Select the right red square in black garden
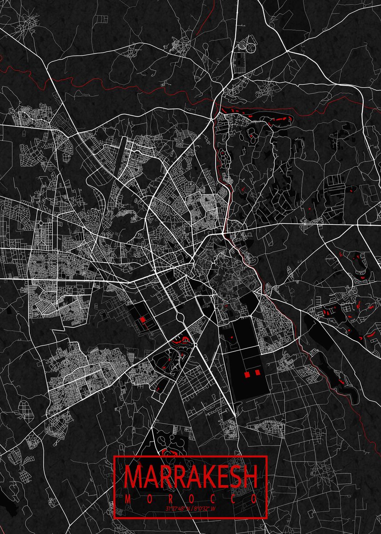This screenshot has width=381, height=534. (x=257, y=372)
